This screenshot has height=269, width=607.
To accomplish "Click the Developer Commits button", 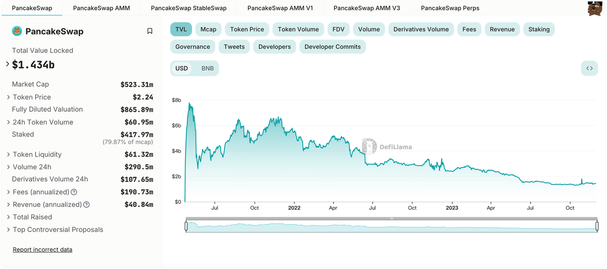I will [x=332, y=46].
